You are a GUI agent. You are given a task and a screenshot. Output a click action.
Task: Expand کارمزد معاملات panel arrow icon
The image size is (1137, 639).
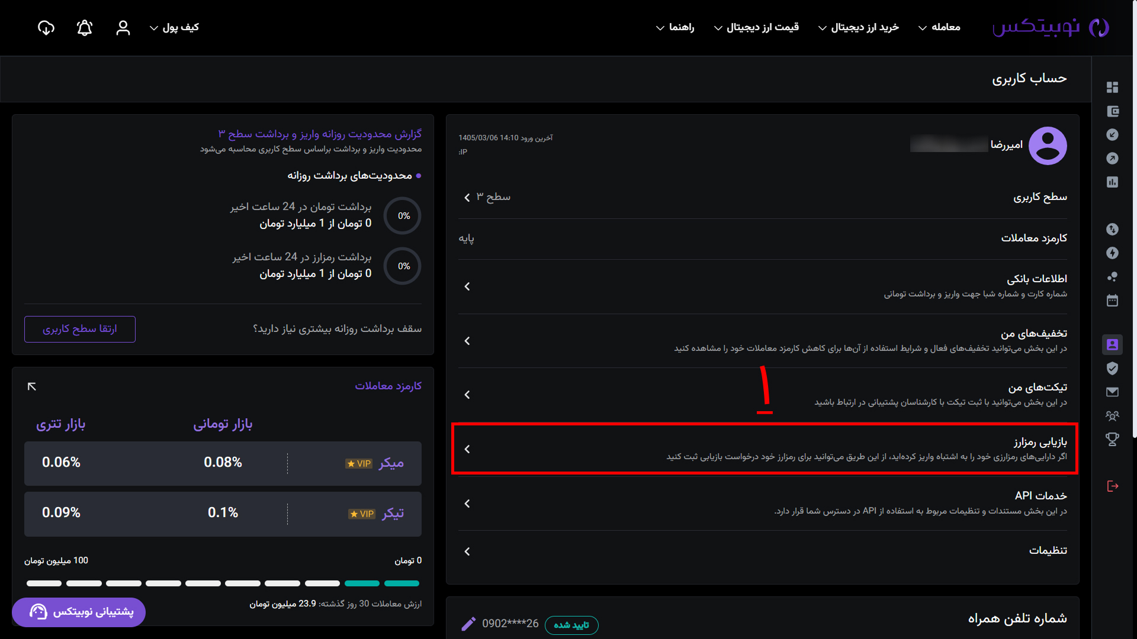coord(32,386)
